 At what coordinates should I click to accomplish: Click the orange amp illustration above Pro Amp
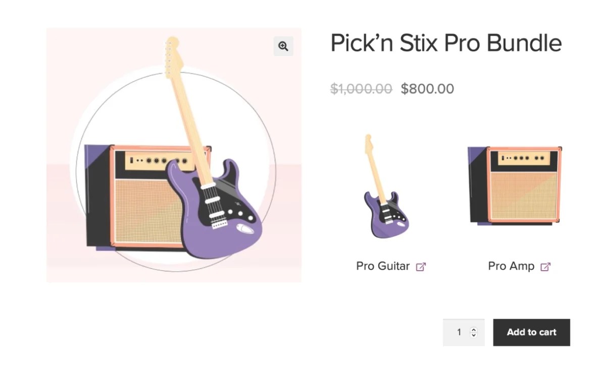tap(514, 184)
